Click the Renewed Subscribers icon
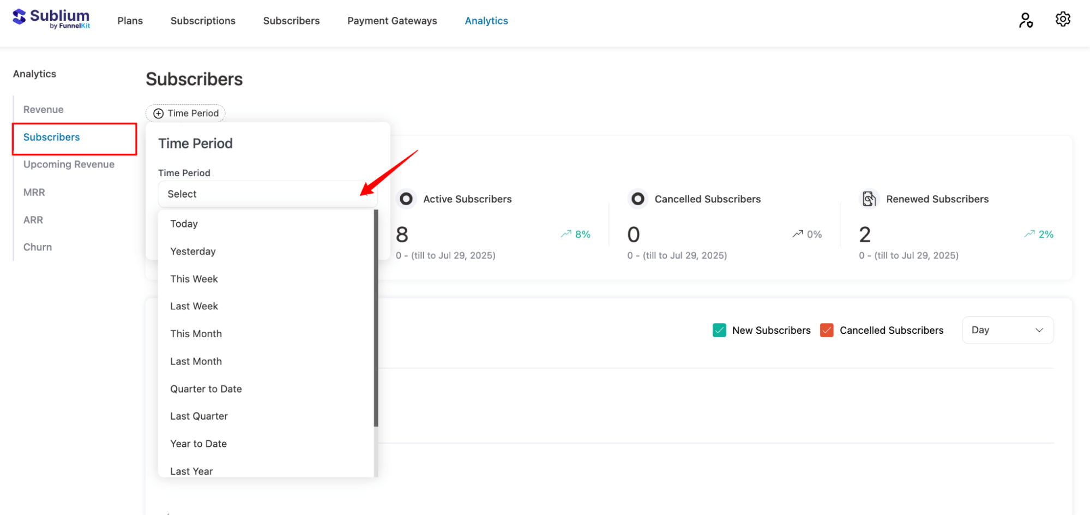Image resolution: width=1090 pixels, height=515 pixels. 868,199
